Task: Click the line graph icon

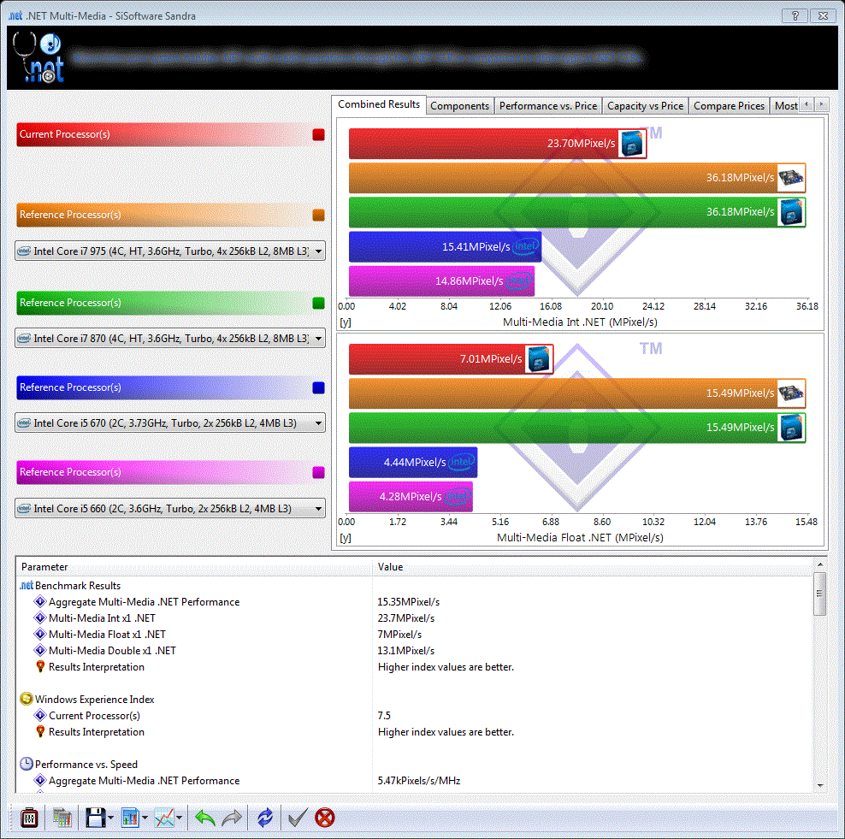Action: 164,818
